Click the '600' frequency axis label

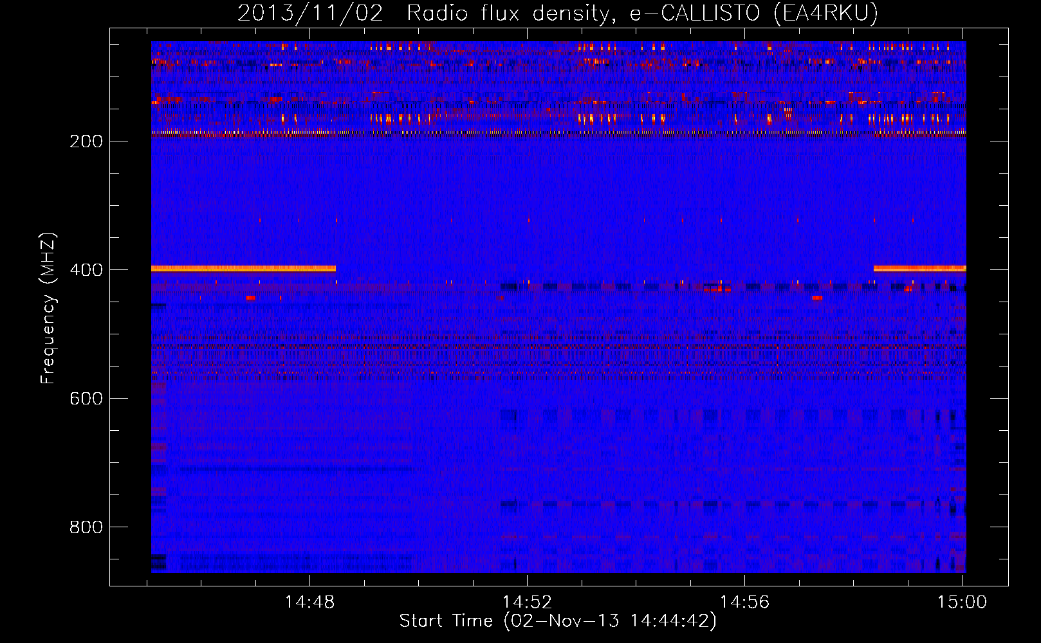click(86, 399)
